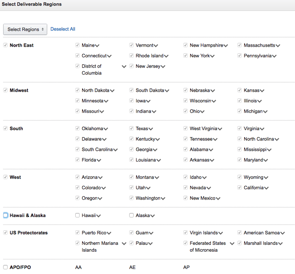Enable the APO/FPO checkbox
Screen dimensions: 295x274
tap(6, 267)
